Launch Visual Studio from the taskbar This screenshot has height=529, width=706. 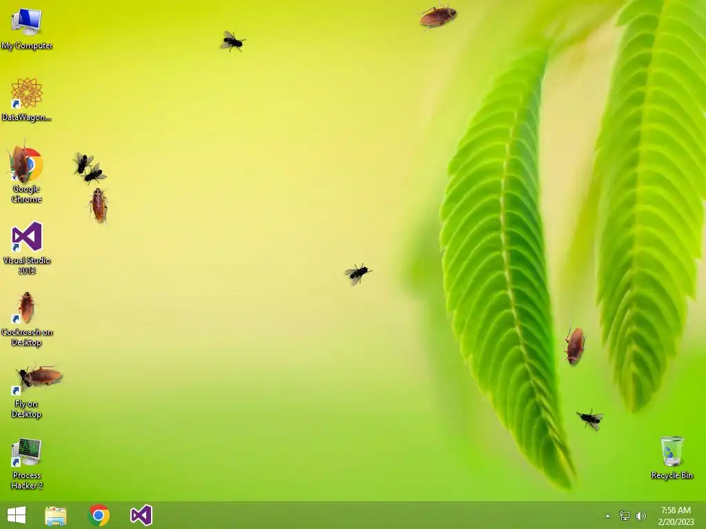[141, 515]
